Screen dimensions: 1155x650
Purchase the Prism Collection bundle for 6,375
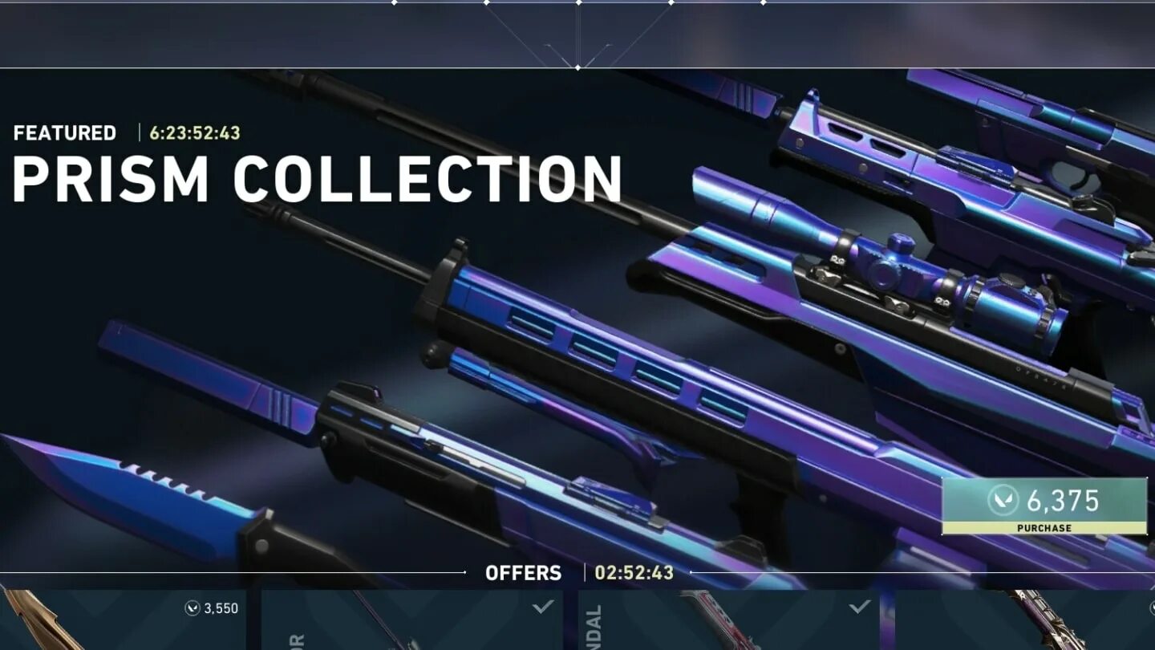point(1044,506)
